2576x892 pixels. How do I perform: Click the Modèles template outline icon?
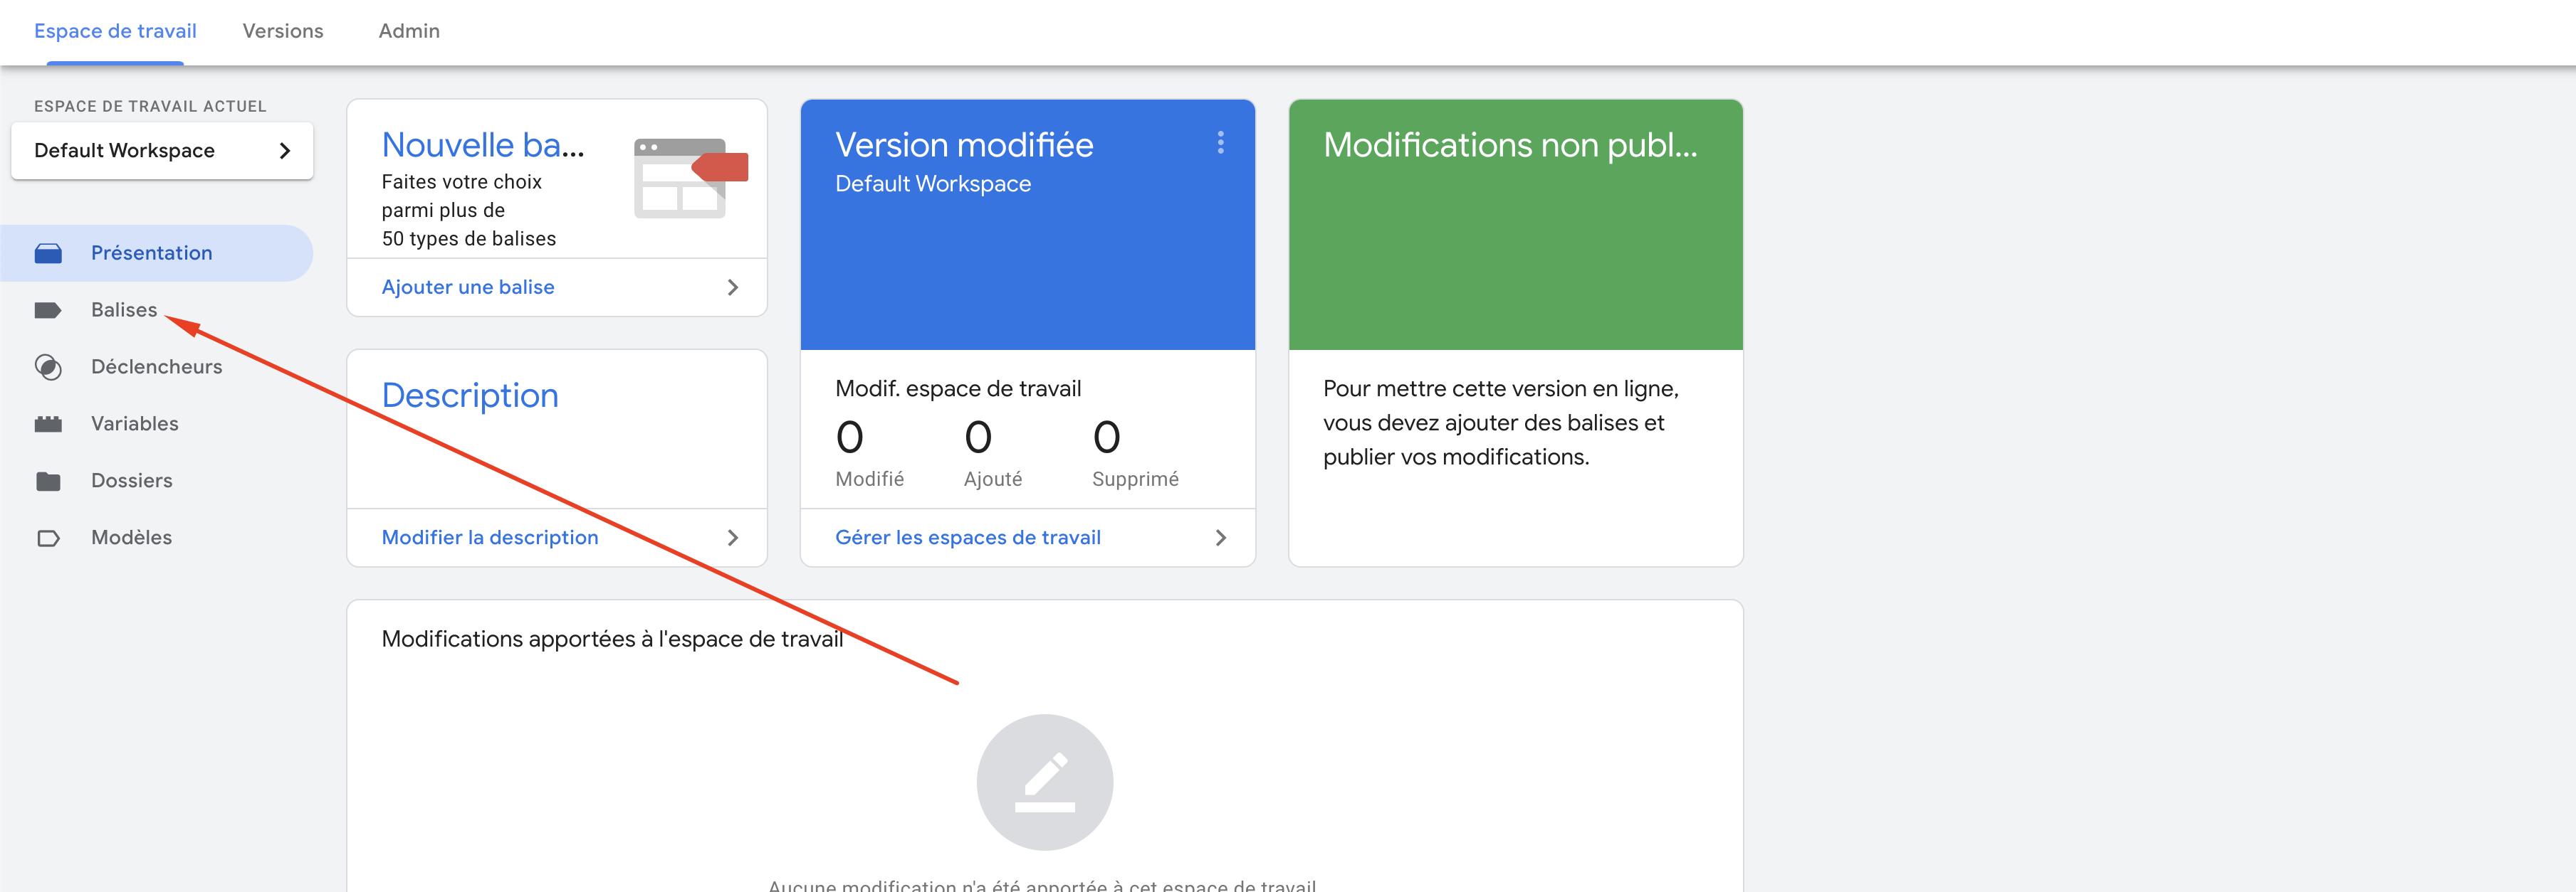pos(48,538)
